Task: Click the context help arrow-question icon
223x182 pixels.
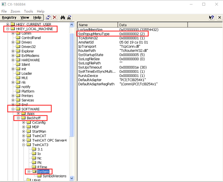Action: [211, 17]
